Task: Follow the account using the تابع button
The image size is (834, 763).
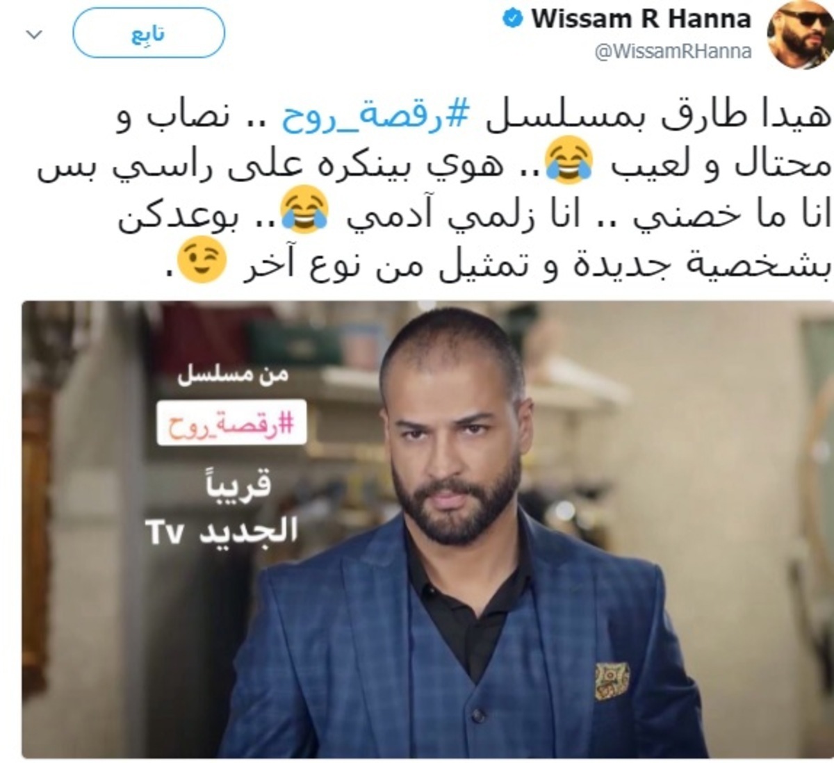Action: (149, 34)
